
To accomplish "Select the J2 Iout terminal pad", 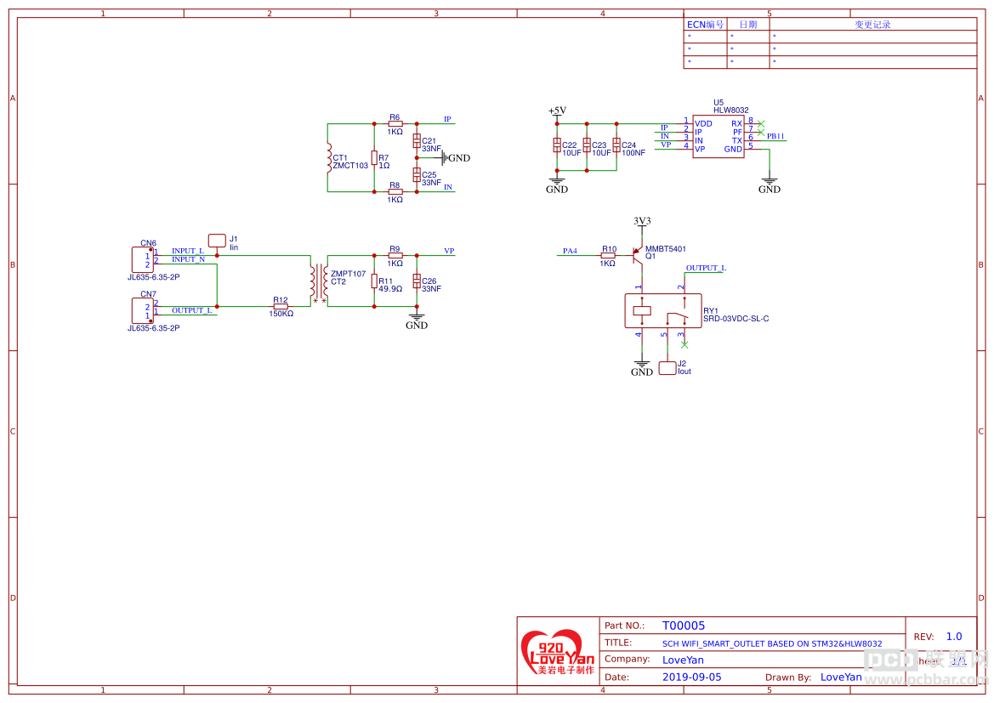I will [667, 368].
